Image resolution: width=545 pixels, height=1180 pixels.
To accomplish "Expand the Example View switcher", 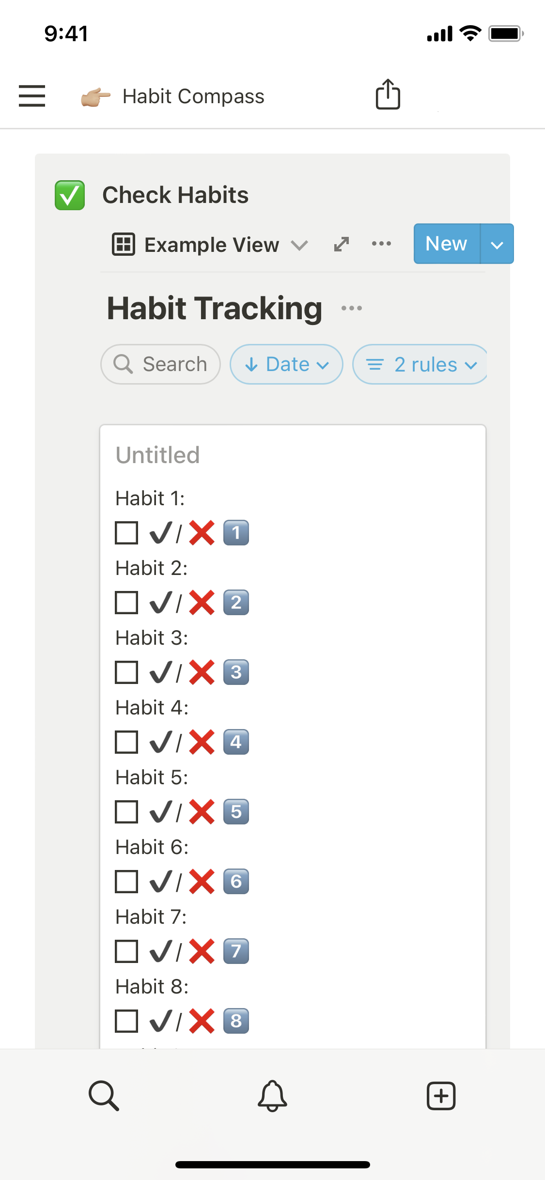I will [x=210, y=245].
